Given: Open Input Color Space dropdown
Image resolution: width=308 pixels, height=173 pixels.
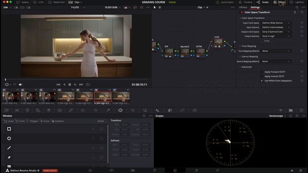Looking at the screenshot, I should coord(276,23).
